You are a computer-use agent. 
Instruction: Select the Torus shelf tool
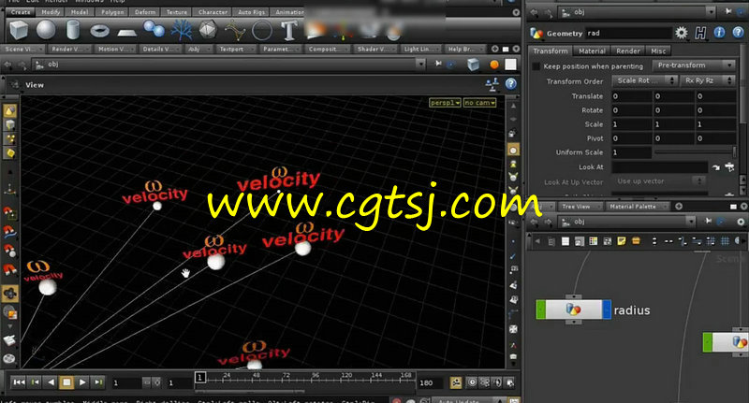pyautogui.click(x=100, y=31)
